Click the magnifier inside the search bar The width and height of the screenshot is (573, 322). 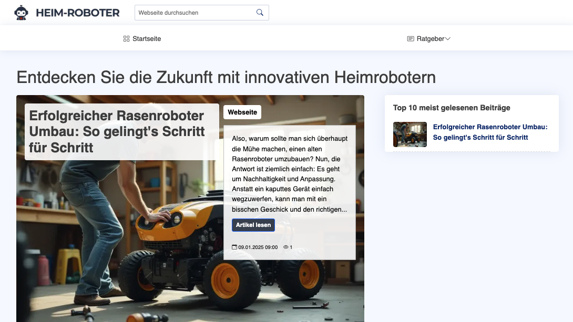click(x=259, y=12)
